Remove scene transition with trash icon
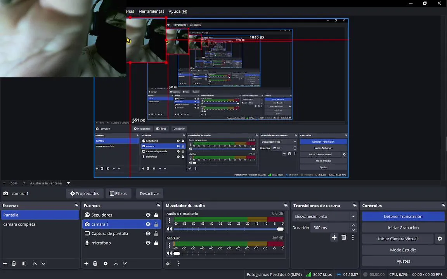447x279 pixels. [344, 238]
